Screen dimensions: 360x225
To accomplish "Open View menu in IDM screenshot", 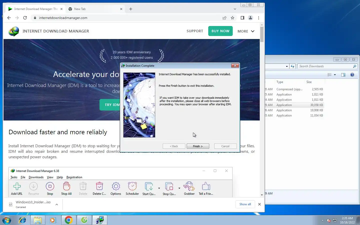I will (50, 177).
